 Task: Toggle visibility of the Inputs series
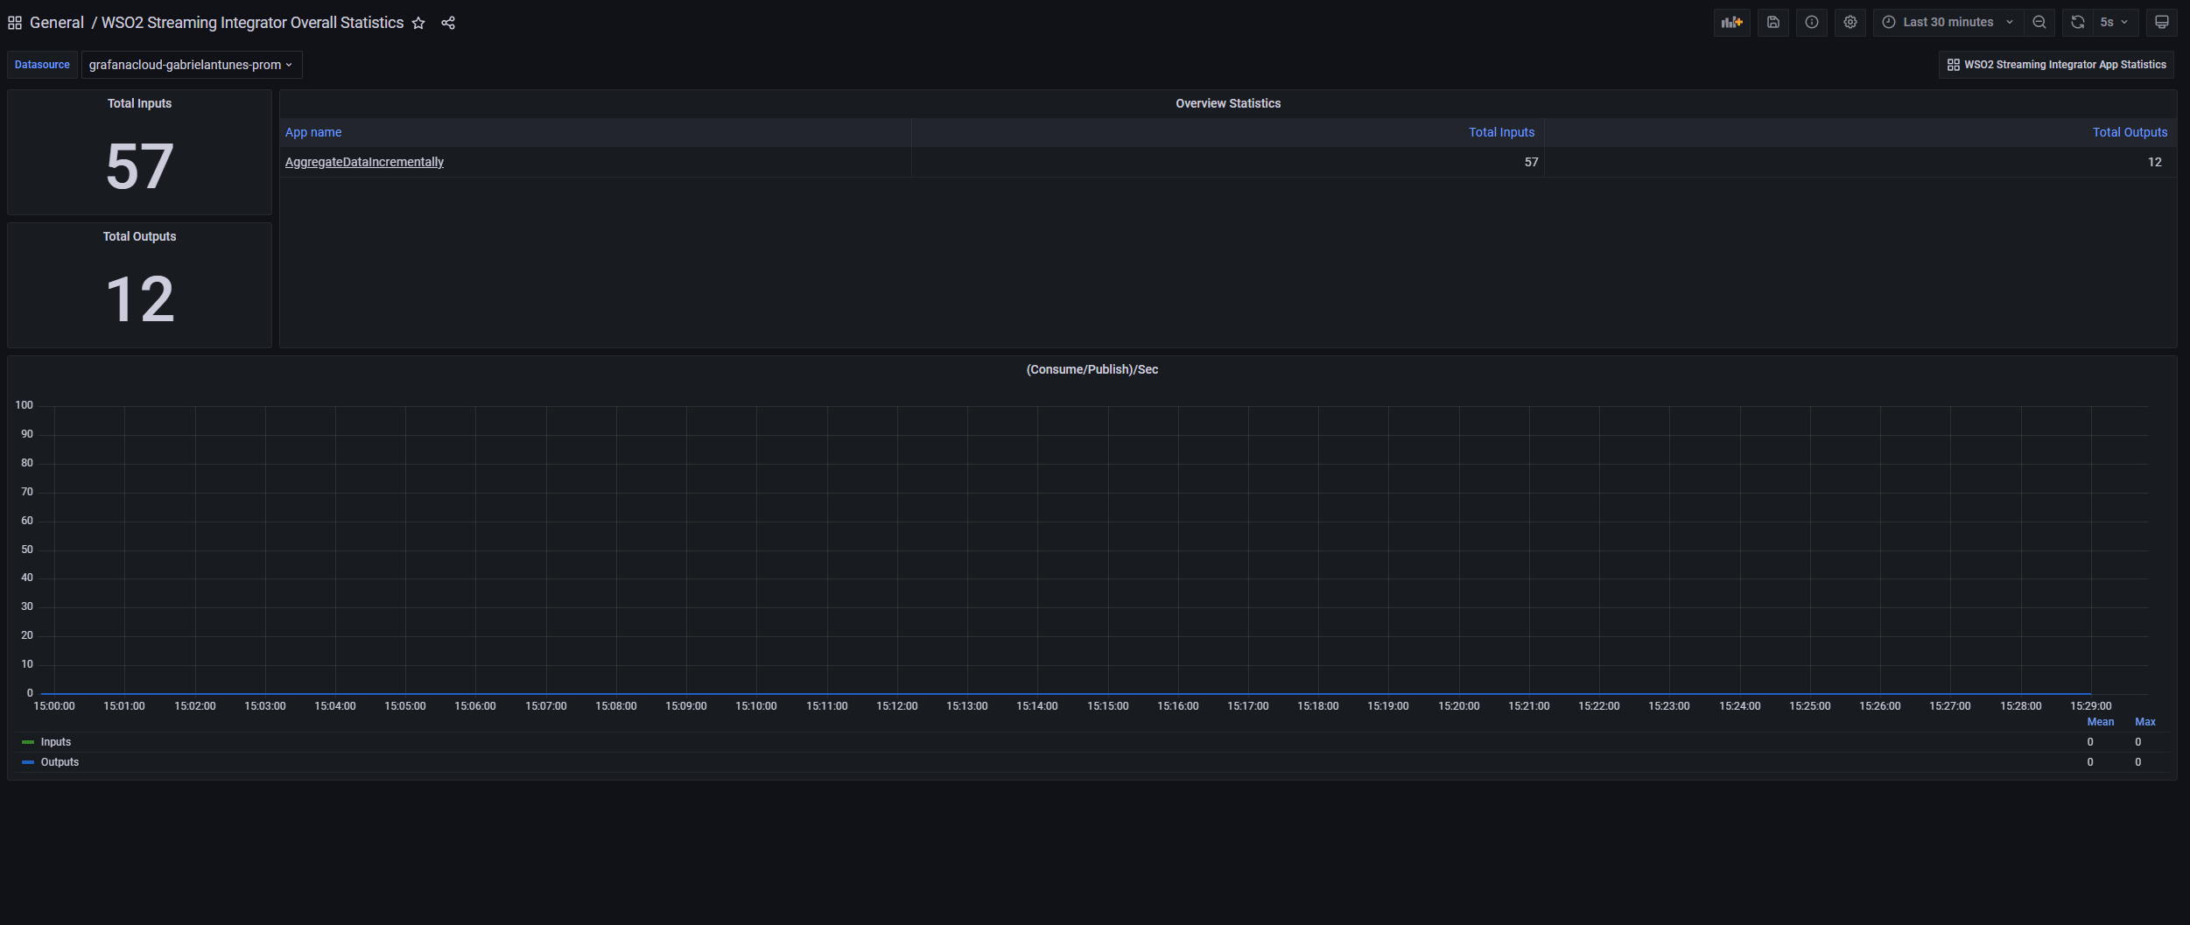[x=56, y=741]
